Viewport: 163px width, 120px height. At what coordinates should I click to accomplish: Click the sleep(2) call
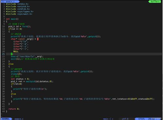click(16, 74)
